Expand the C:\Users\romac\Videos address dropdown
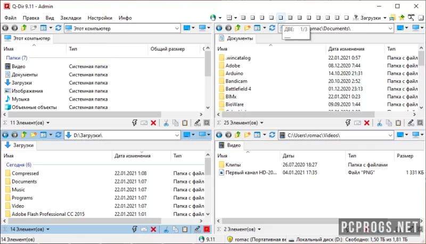 click(x=390, y=135)
